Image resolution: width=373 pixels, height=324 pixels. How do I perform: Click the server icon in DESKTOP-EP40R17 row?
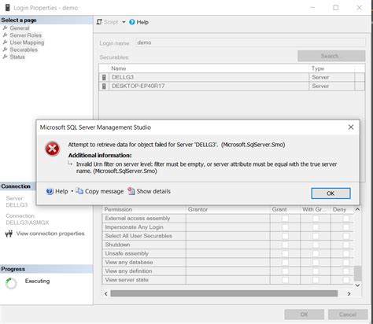[x=104, y=86]
